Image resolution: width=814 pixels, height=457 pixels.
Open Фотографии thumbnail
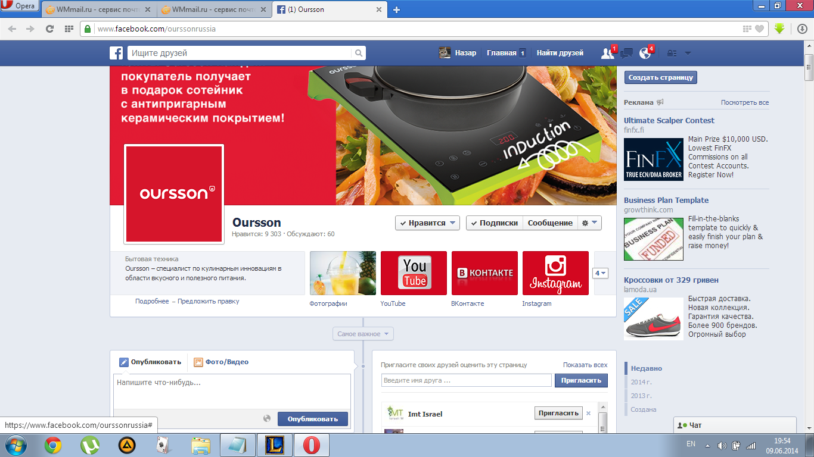point(343,273)
